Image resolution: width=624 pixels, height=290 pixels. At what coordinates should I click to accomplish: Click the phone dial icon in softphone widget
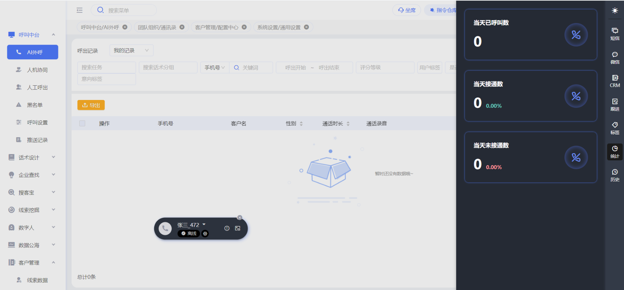coord(165,228)
